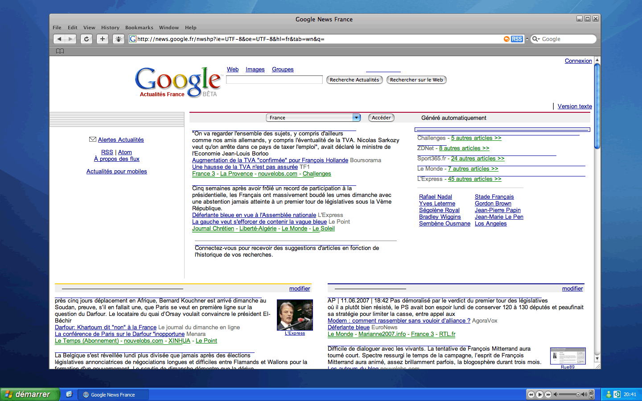The width and height of the screenshot is (642, 401).
Task: Restore the media player with the restore icon
Action: tap(592, 392)
